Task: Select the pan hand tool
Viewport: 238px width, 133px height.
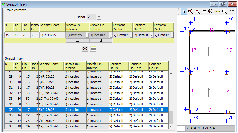Action: coord(204,11)
